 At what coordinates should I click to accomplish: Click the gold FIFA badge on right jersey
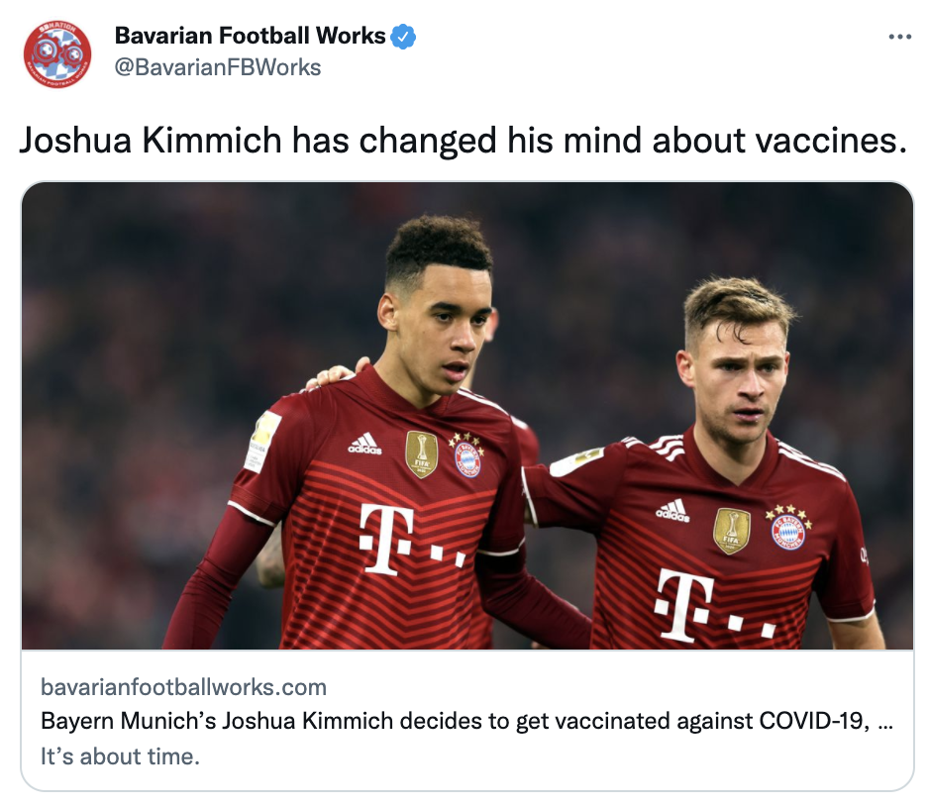(x=731, y=531)
